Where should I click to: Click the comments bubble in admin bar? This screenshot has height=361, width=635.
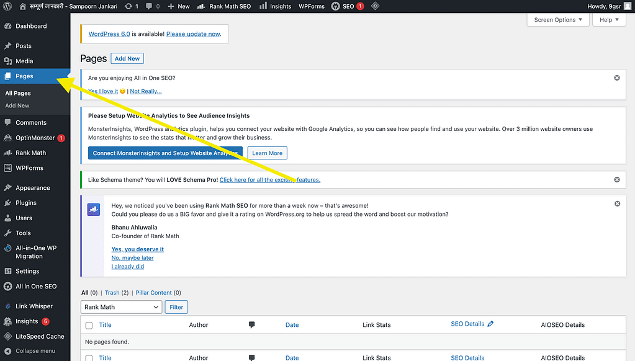coord(149,6)
